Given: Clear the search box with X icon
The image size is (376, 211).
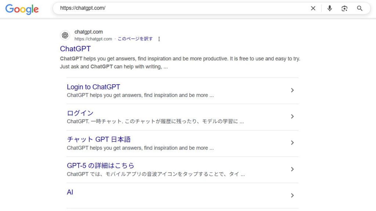Looking at the screenshot, I should click(313, 8).
